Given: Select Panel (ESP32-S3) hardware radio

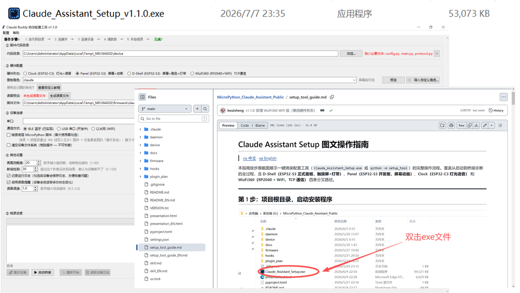Looking at the screenshot, I should tap(77, 74).
